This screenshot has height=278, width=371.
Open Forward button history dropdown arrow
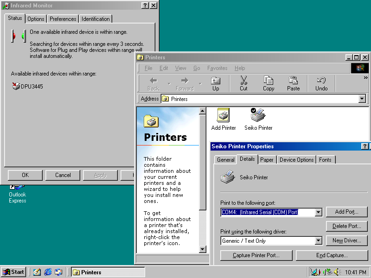point(200,84)
